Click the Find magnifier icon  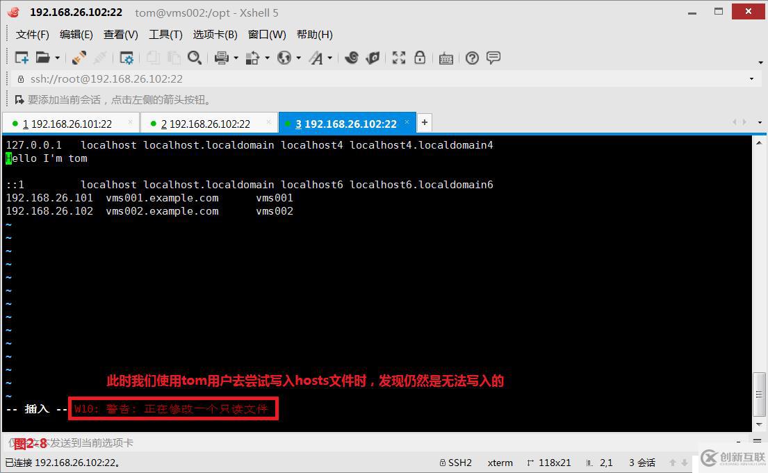[195, 58]
